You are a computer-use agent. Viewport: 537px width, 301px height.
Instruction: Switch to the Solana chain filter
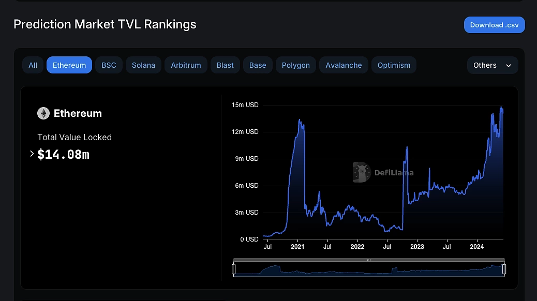point(143,65)
